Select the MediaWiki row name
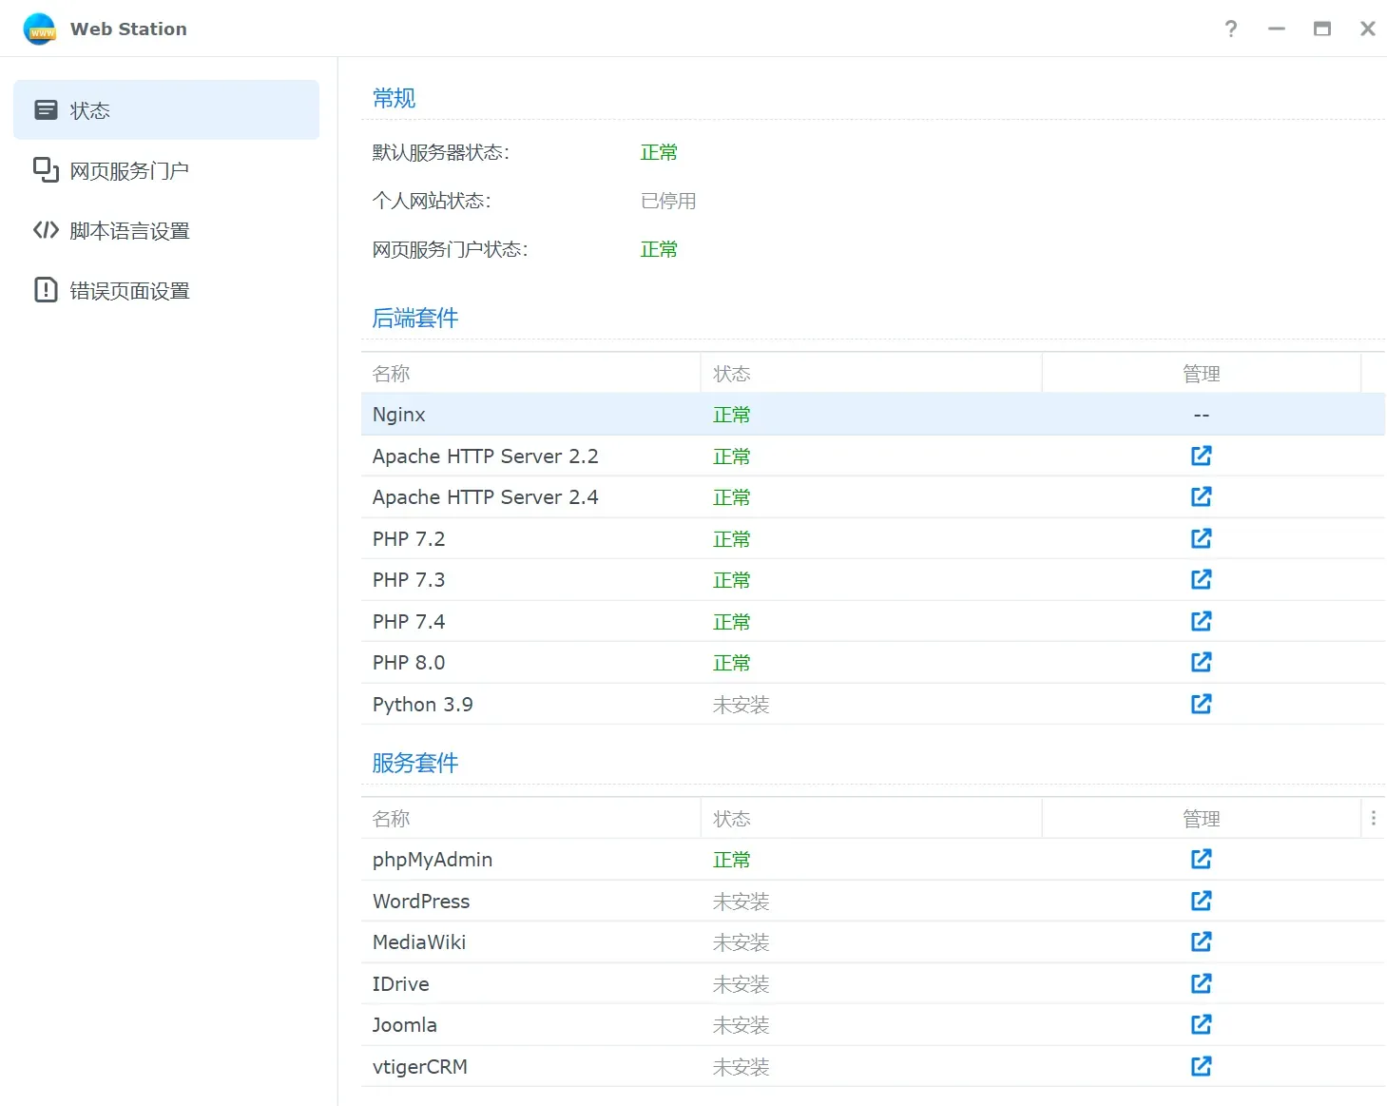The width and height of the screenshot is (1387, 1106). [x=419, y=942]
